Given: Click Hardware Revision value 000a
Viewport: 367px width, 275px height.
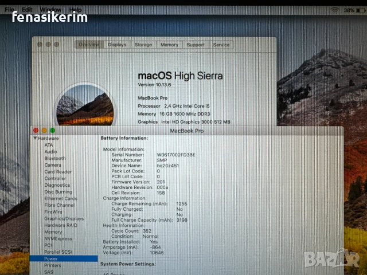Looking at the screenshot, I should pyautogui.click(x=162, y=187).
